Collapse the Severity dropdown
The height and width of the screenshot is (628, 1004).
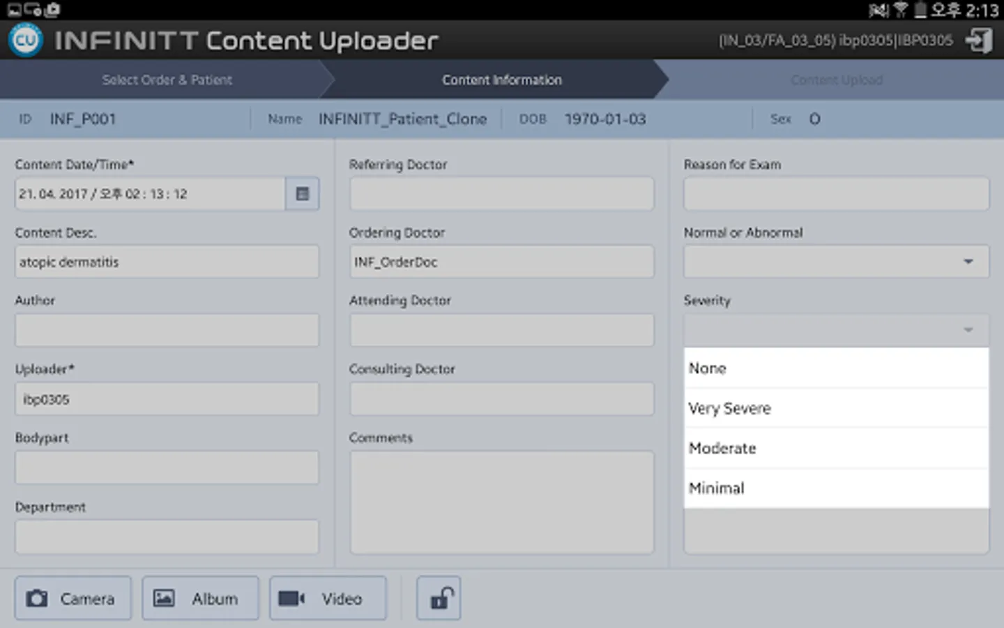[836, 329]
